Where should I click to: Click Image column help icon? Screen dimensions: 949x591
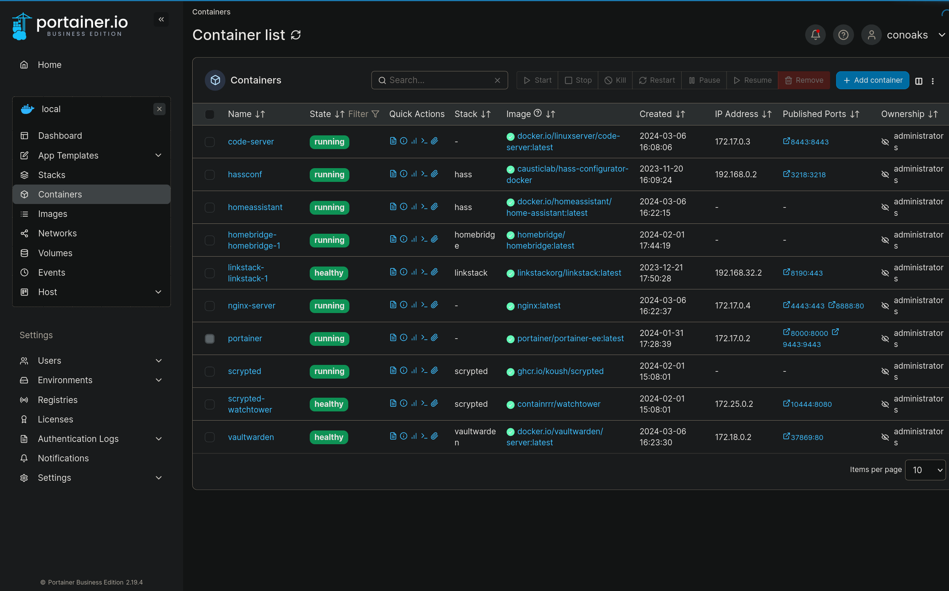click(538, 113)
